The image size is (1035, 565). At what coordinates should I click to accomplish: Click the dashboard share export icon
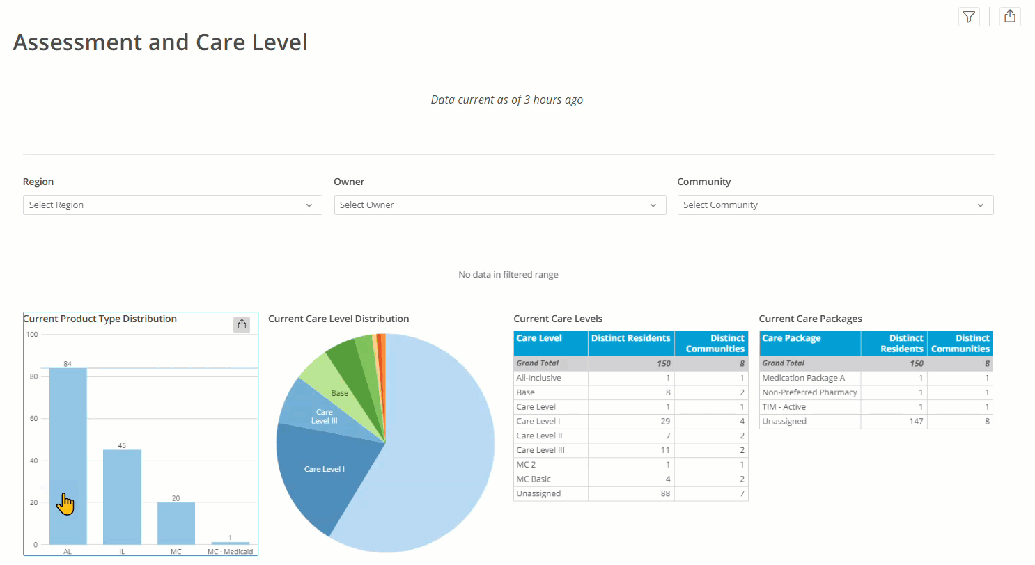1010,16
